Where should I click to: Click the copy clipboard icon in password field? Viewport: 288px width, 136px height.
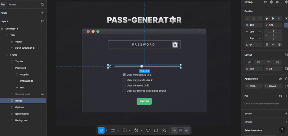pyautogui.click(x=175, y=45)
